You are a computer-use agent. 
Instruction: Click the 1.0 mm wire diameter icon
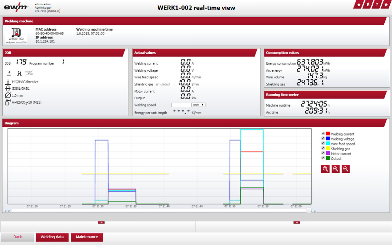(x=8, y=96)
